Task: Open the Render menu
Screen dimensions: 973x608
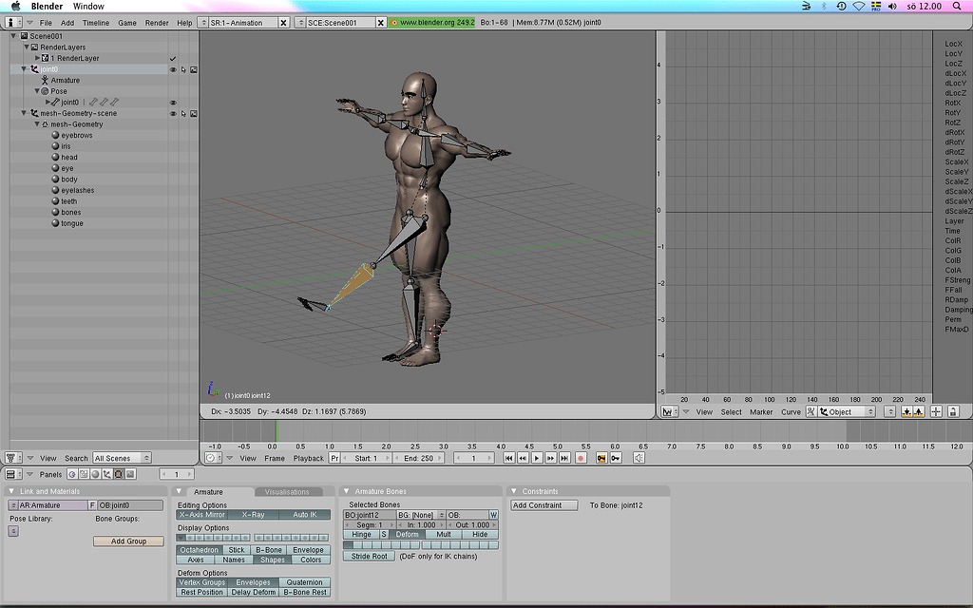Action: pyautogui.click(x=157, y=22)
